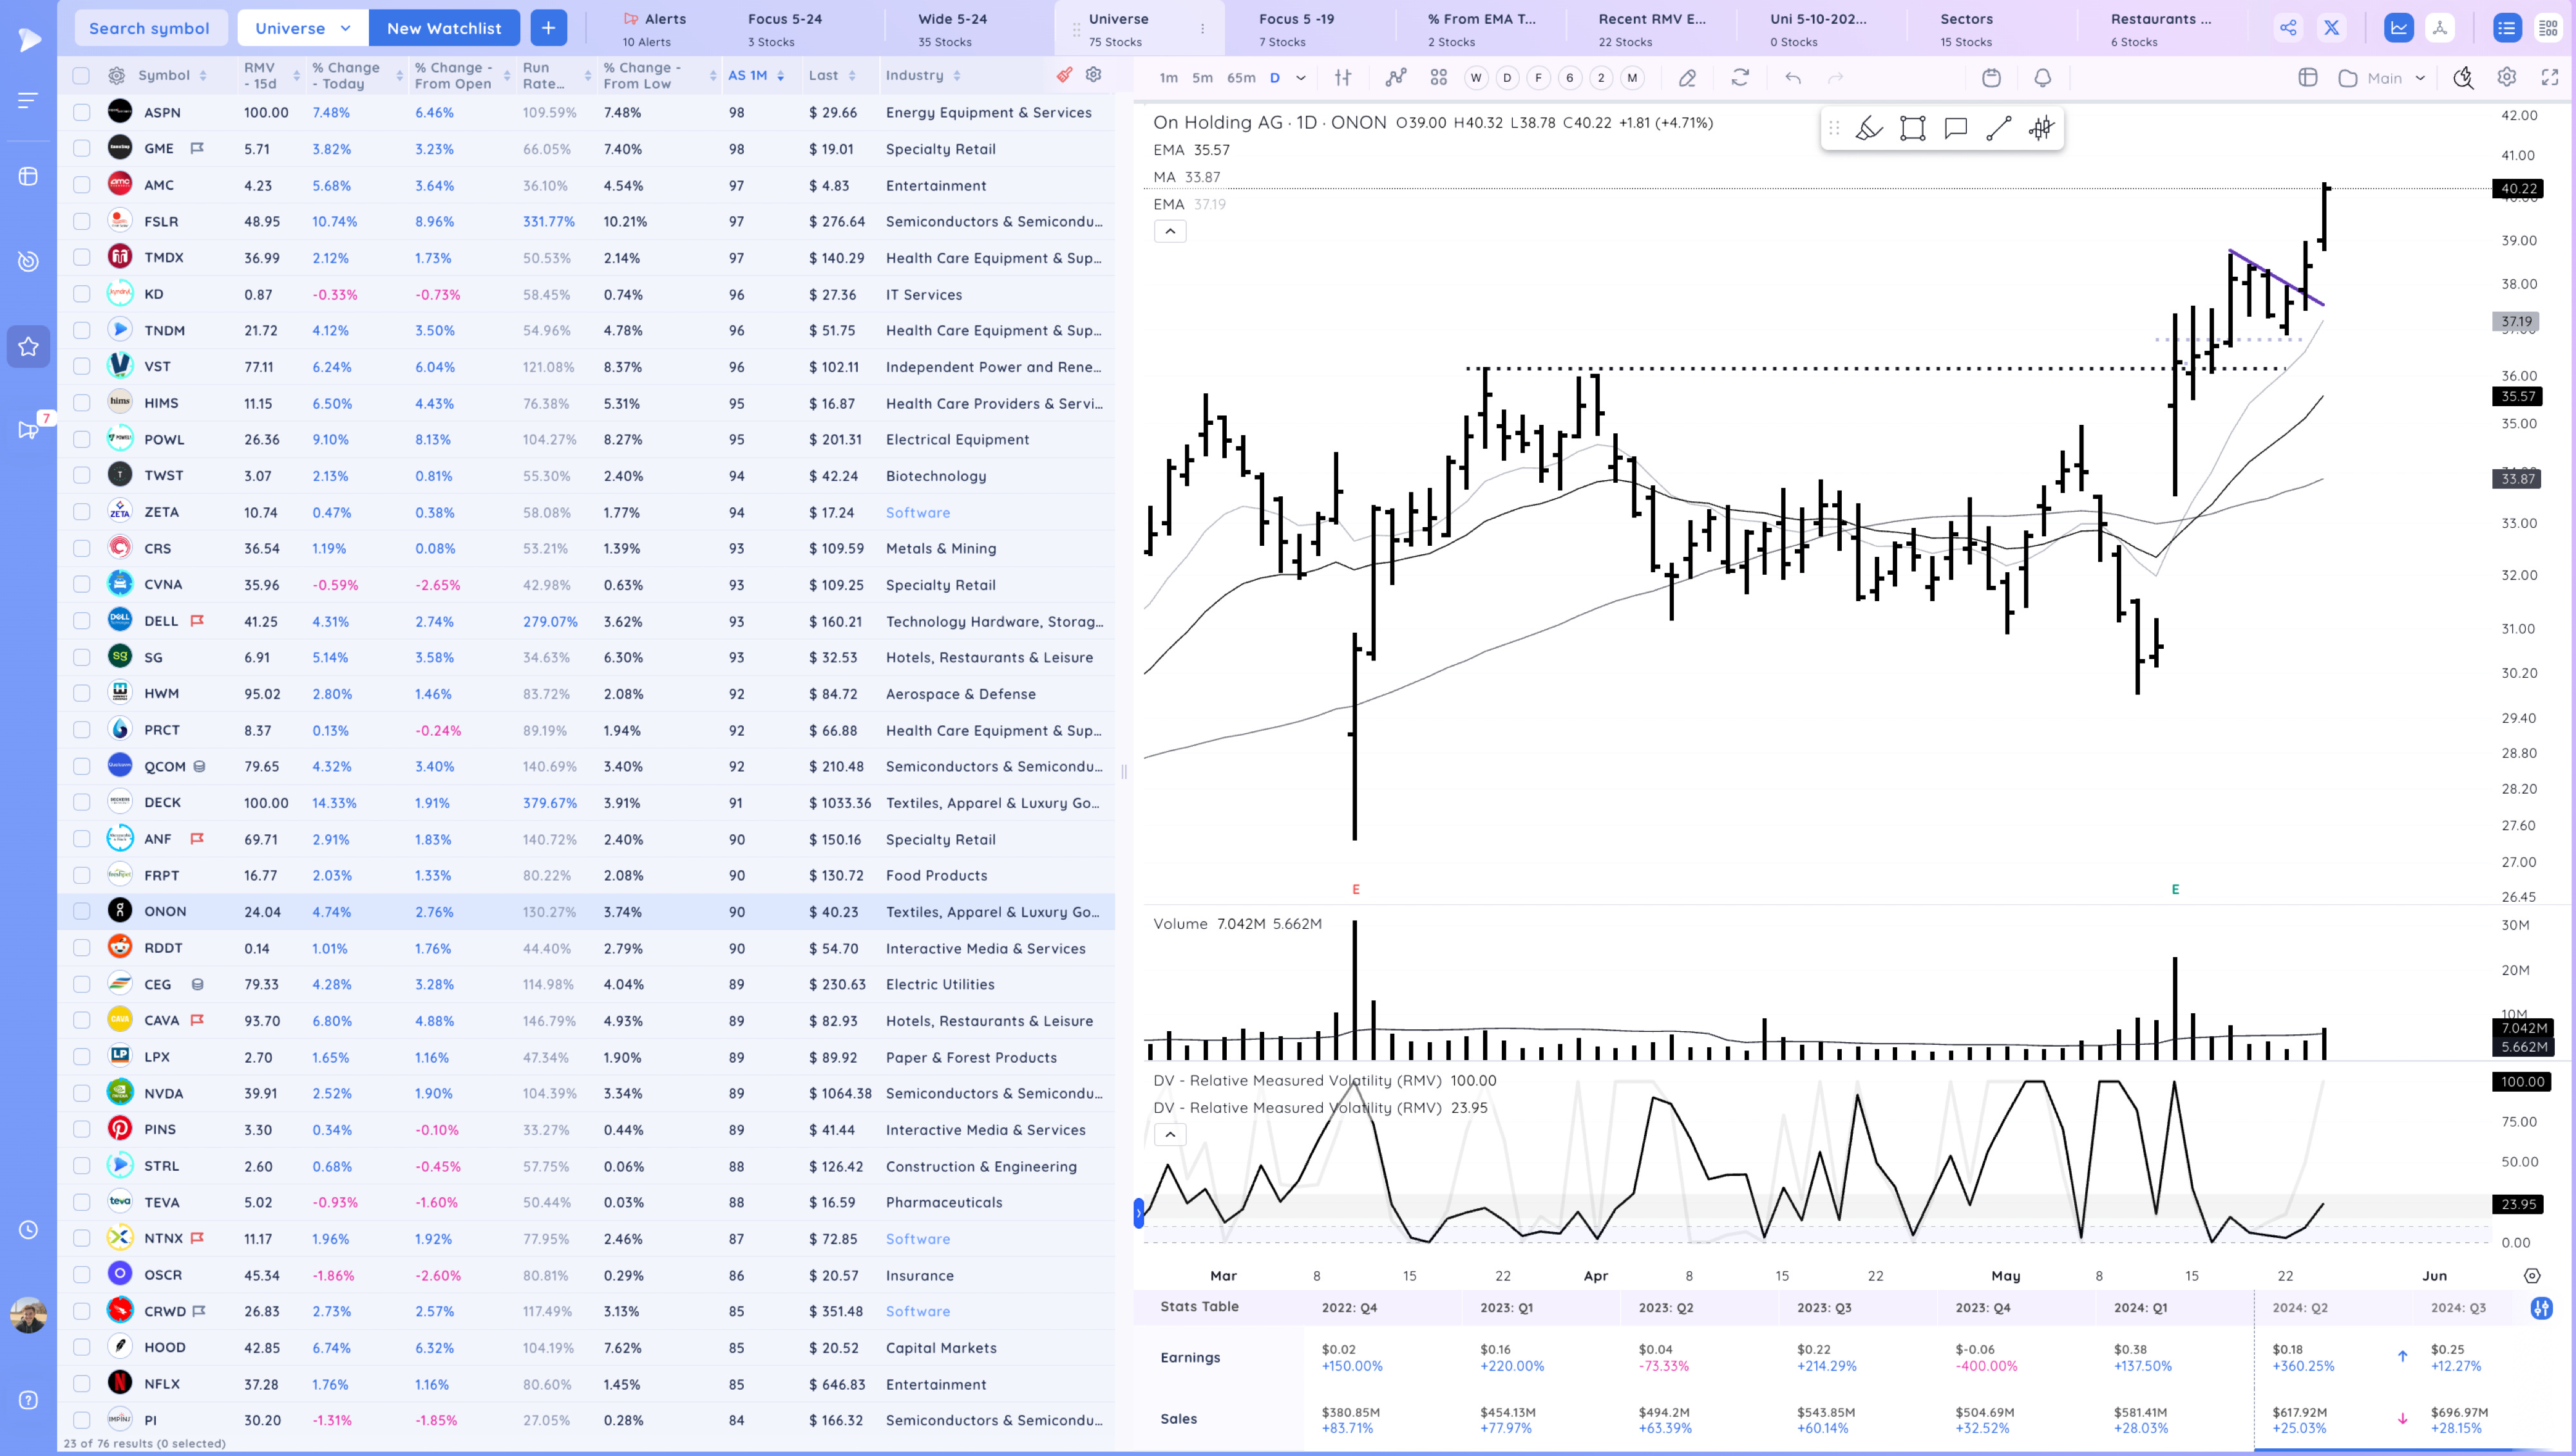Switch to the Sectors watchlist tab

point(1967,28)
